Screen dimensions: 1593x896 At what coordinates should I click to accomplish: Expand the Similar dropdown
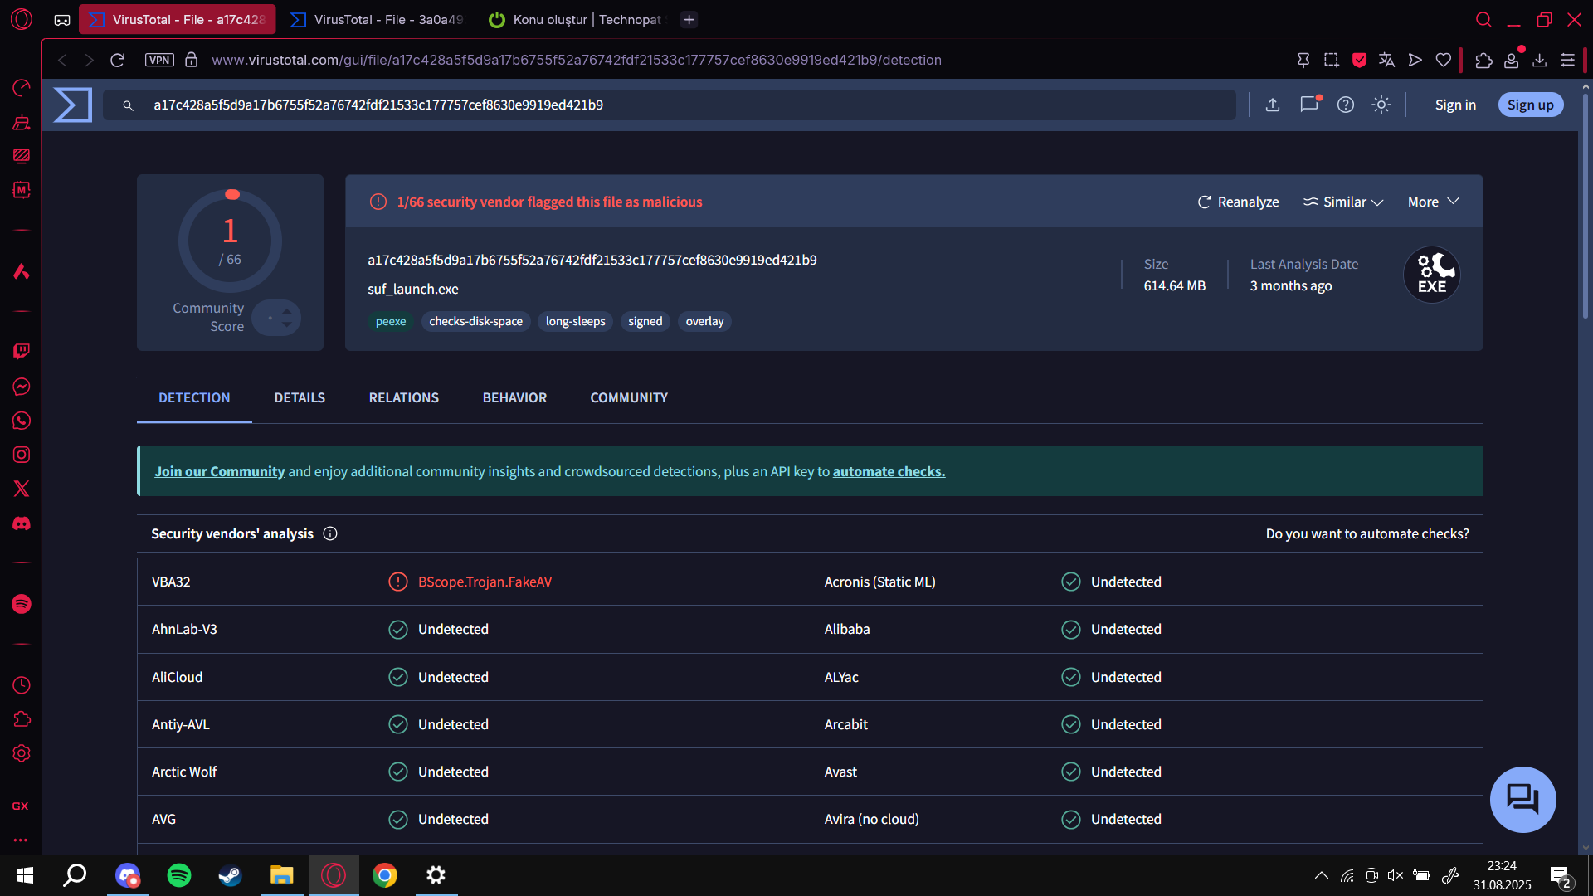1343,202
